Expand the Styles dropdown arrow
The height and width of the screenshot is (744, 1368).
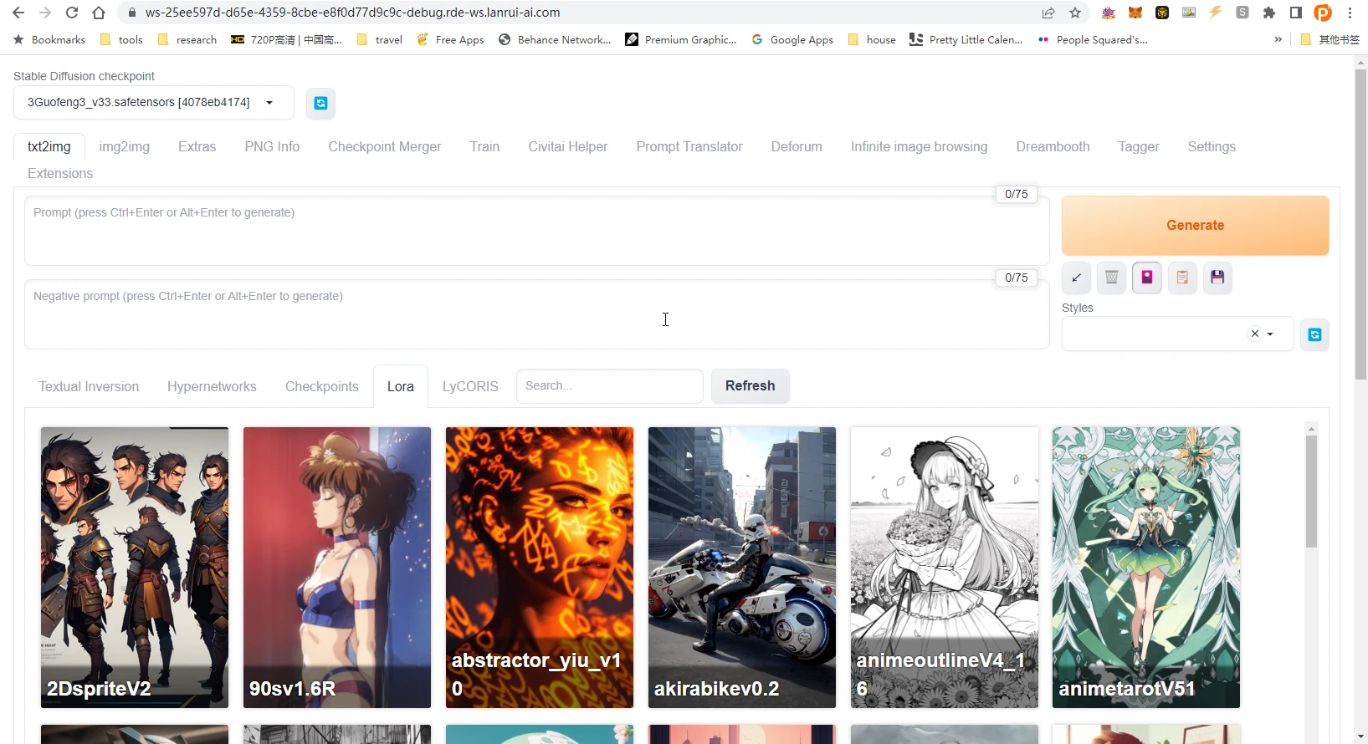click(1270, 334)
